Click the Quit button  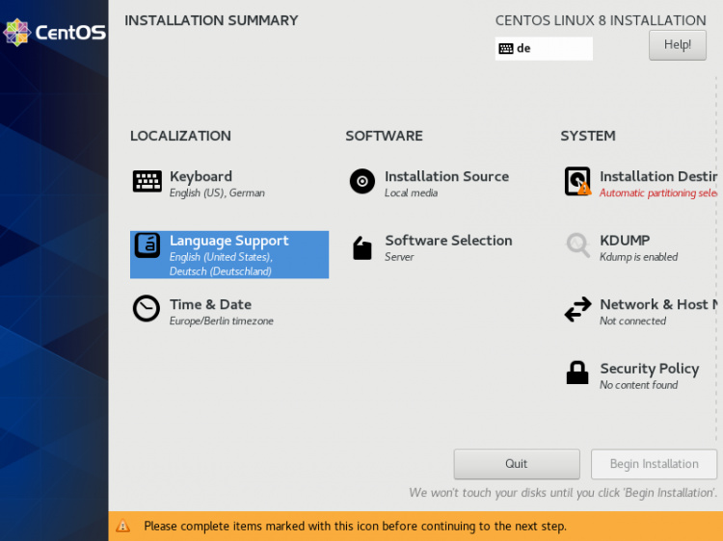tap(517, 464)
